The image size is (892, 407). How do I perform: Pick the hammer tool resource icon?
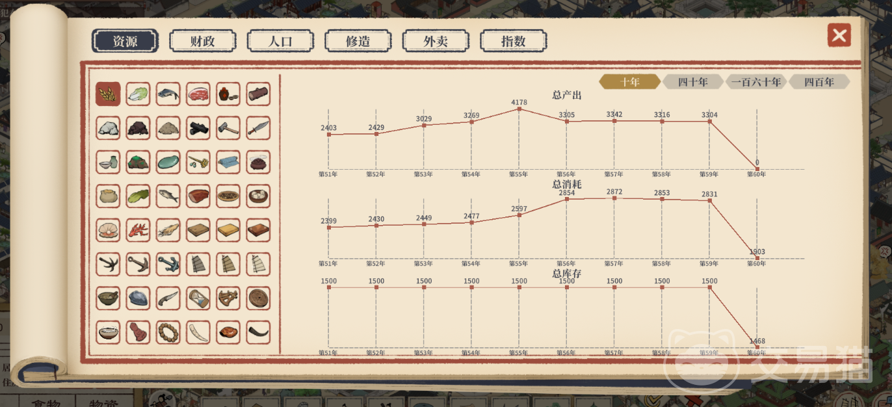228,128
